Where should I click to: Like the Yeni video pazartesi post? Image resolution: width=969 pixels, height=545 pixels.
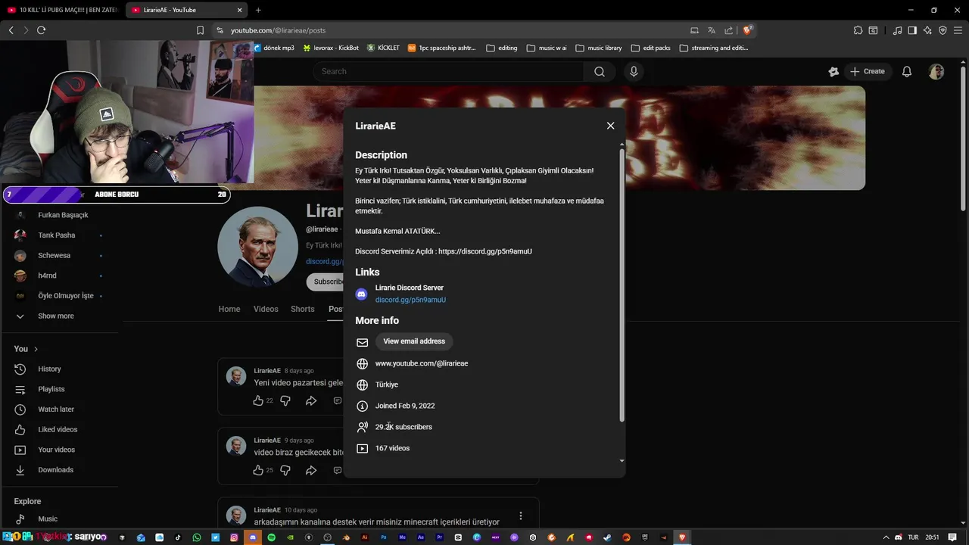(x=258, y=400)
